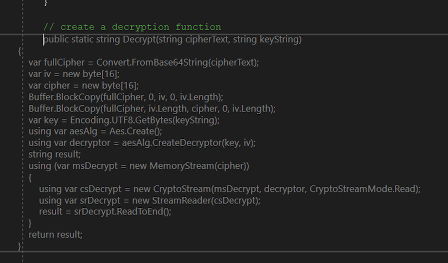Click the 'return result;' statement

[x=55, y=235]
